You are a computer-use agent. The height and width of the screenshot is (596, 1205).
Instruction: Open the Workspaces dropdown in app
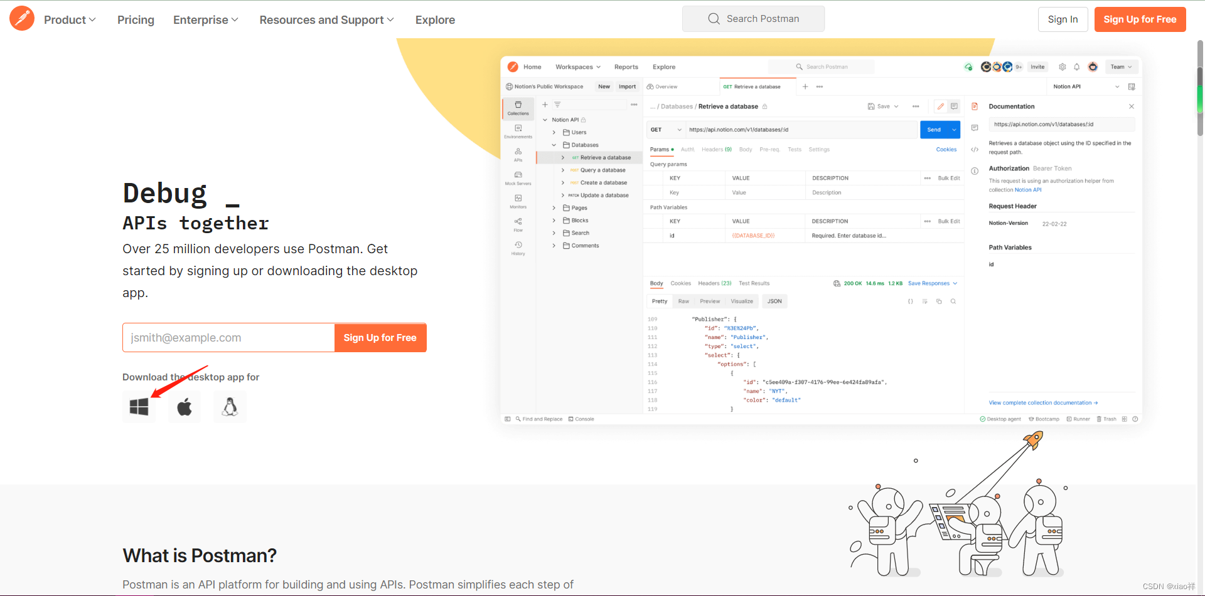point(578,67)
